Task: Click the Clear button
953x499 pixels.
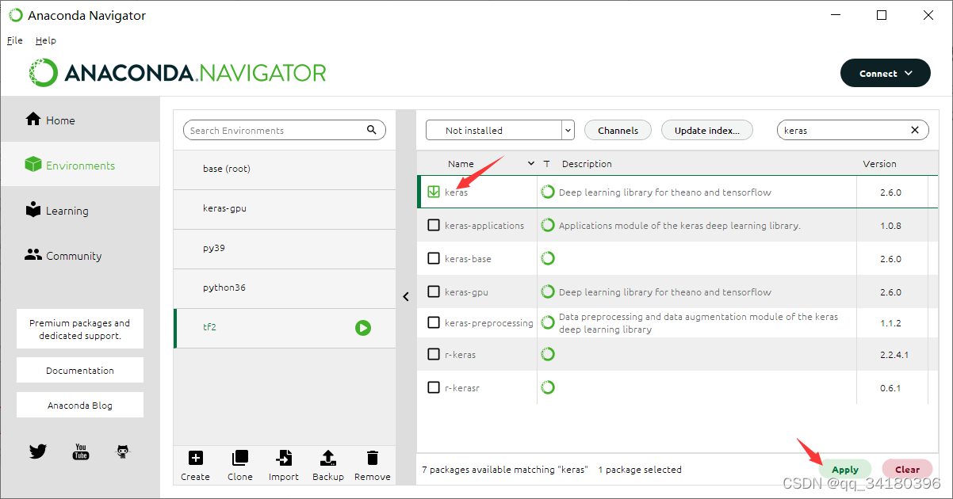Action: coord(907,470)
